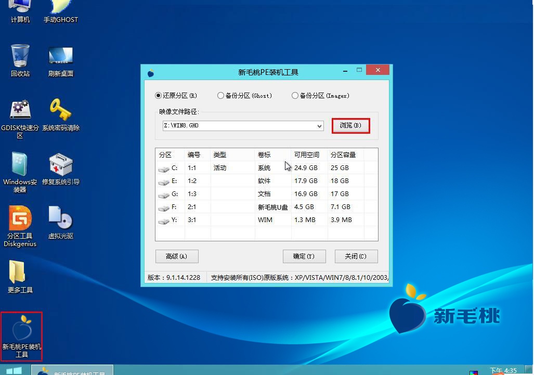
Task: Click the 3.9 MB capacity cell
Action: 341,220
